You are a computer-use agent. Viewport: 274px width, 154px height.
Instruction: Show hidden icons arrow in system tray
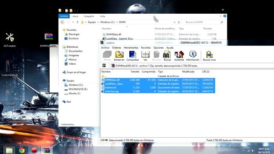(243, 151)
